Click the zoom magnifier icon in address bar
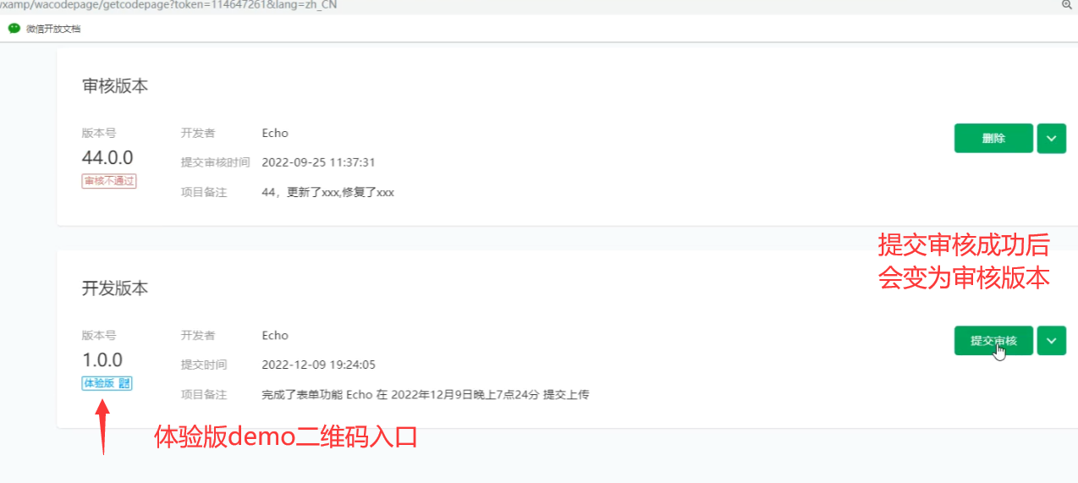Viewport: 1078px width, 483px height. [x=1066, y=4]
